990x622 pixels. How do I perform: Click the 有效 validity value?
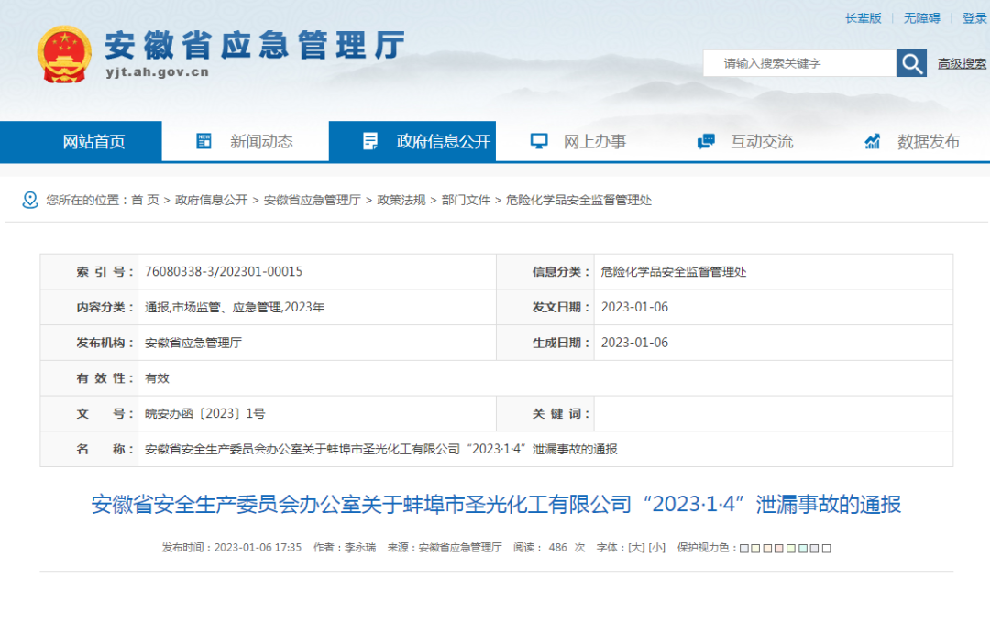click(158, 377)
